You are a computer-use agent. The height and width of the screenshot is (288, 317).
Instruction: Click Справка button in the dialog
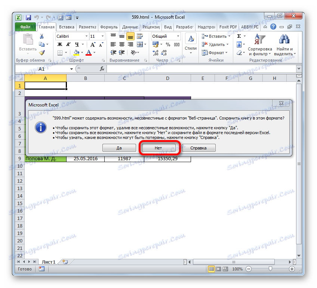pos(198,148)
